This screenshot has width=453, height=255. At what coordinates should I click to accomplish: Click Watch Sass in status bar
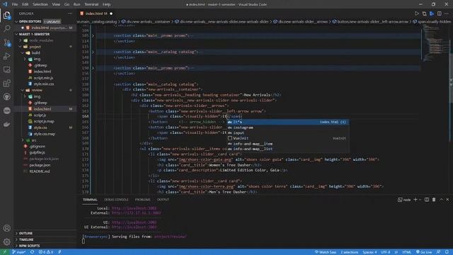pyautogui.click(x=326, y=252)
